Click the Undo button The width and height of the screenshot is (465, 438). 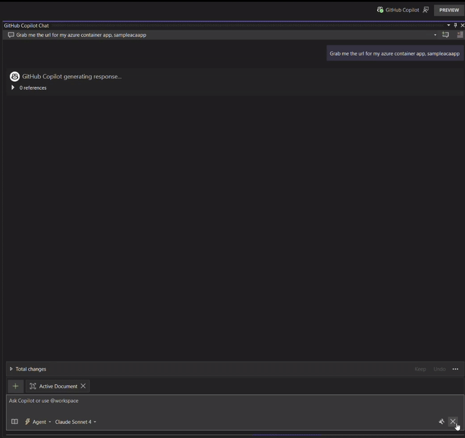[x=438, y=369]
